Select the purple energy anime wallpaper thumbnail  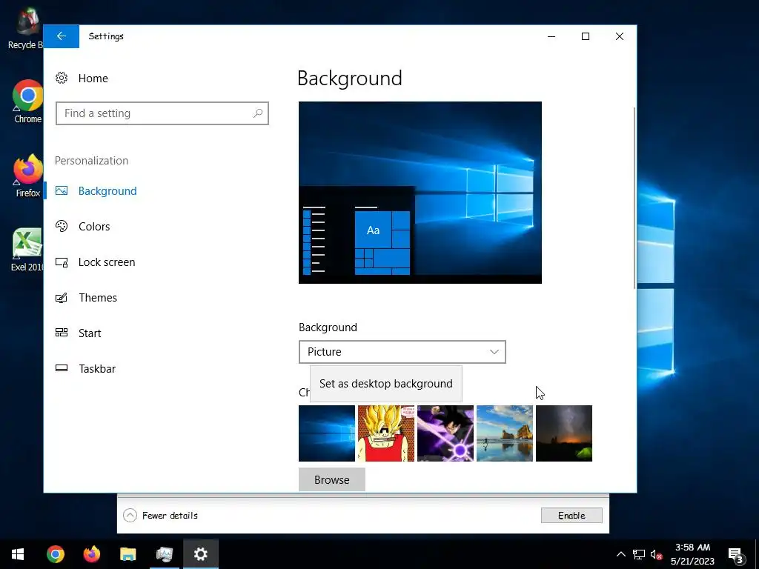(445, 433)
